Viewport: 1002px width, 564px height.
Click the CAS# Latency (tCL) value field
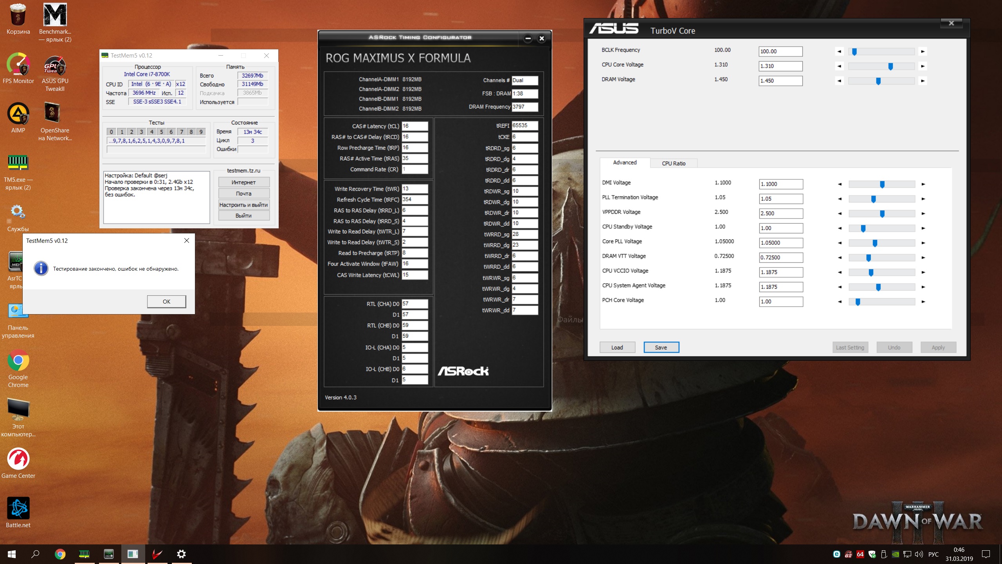click(414, 126)
